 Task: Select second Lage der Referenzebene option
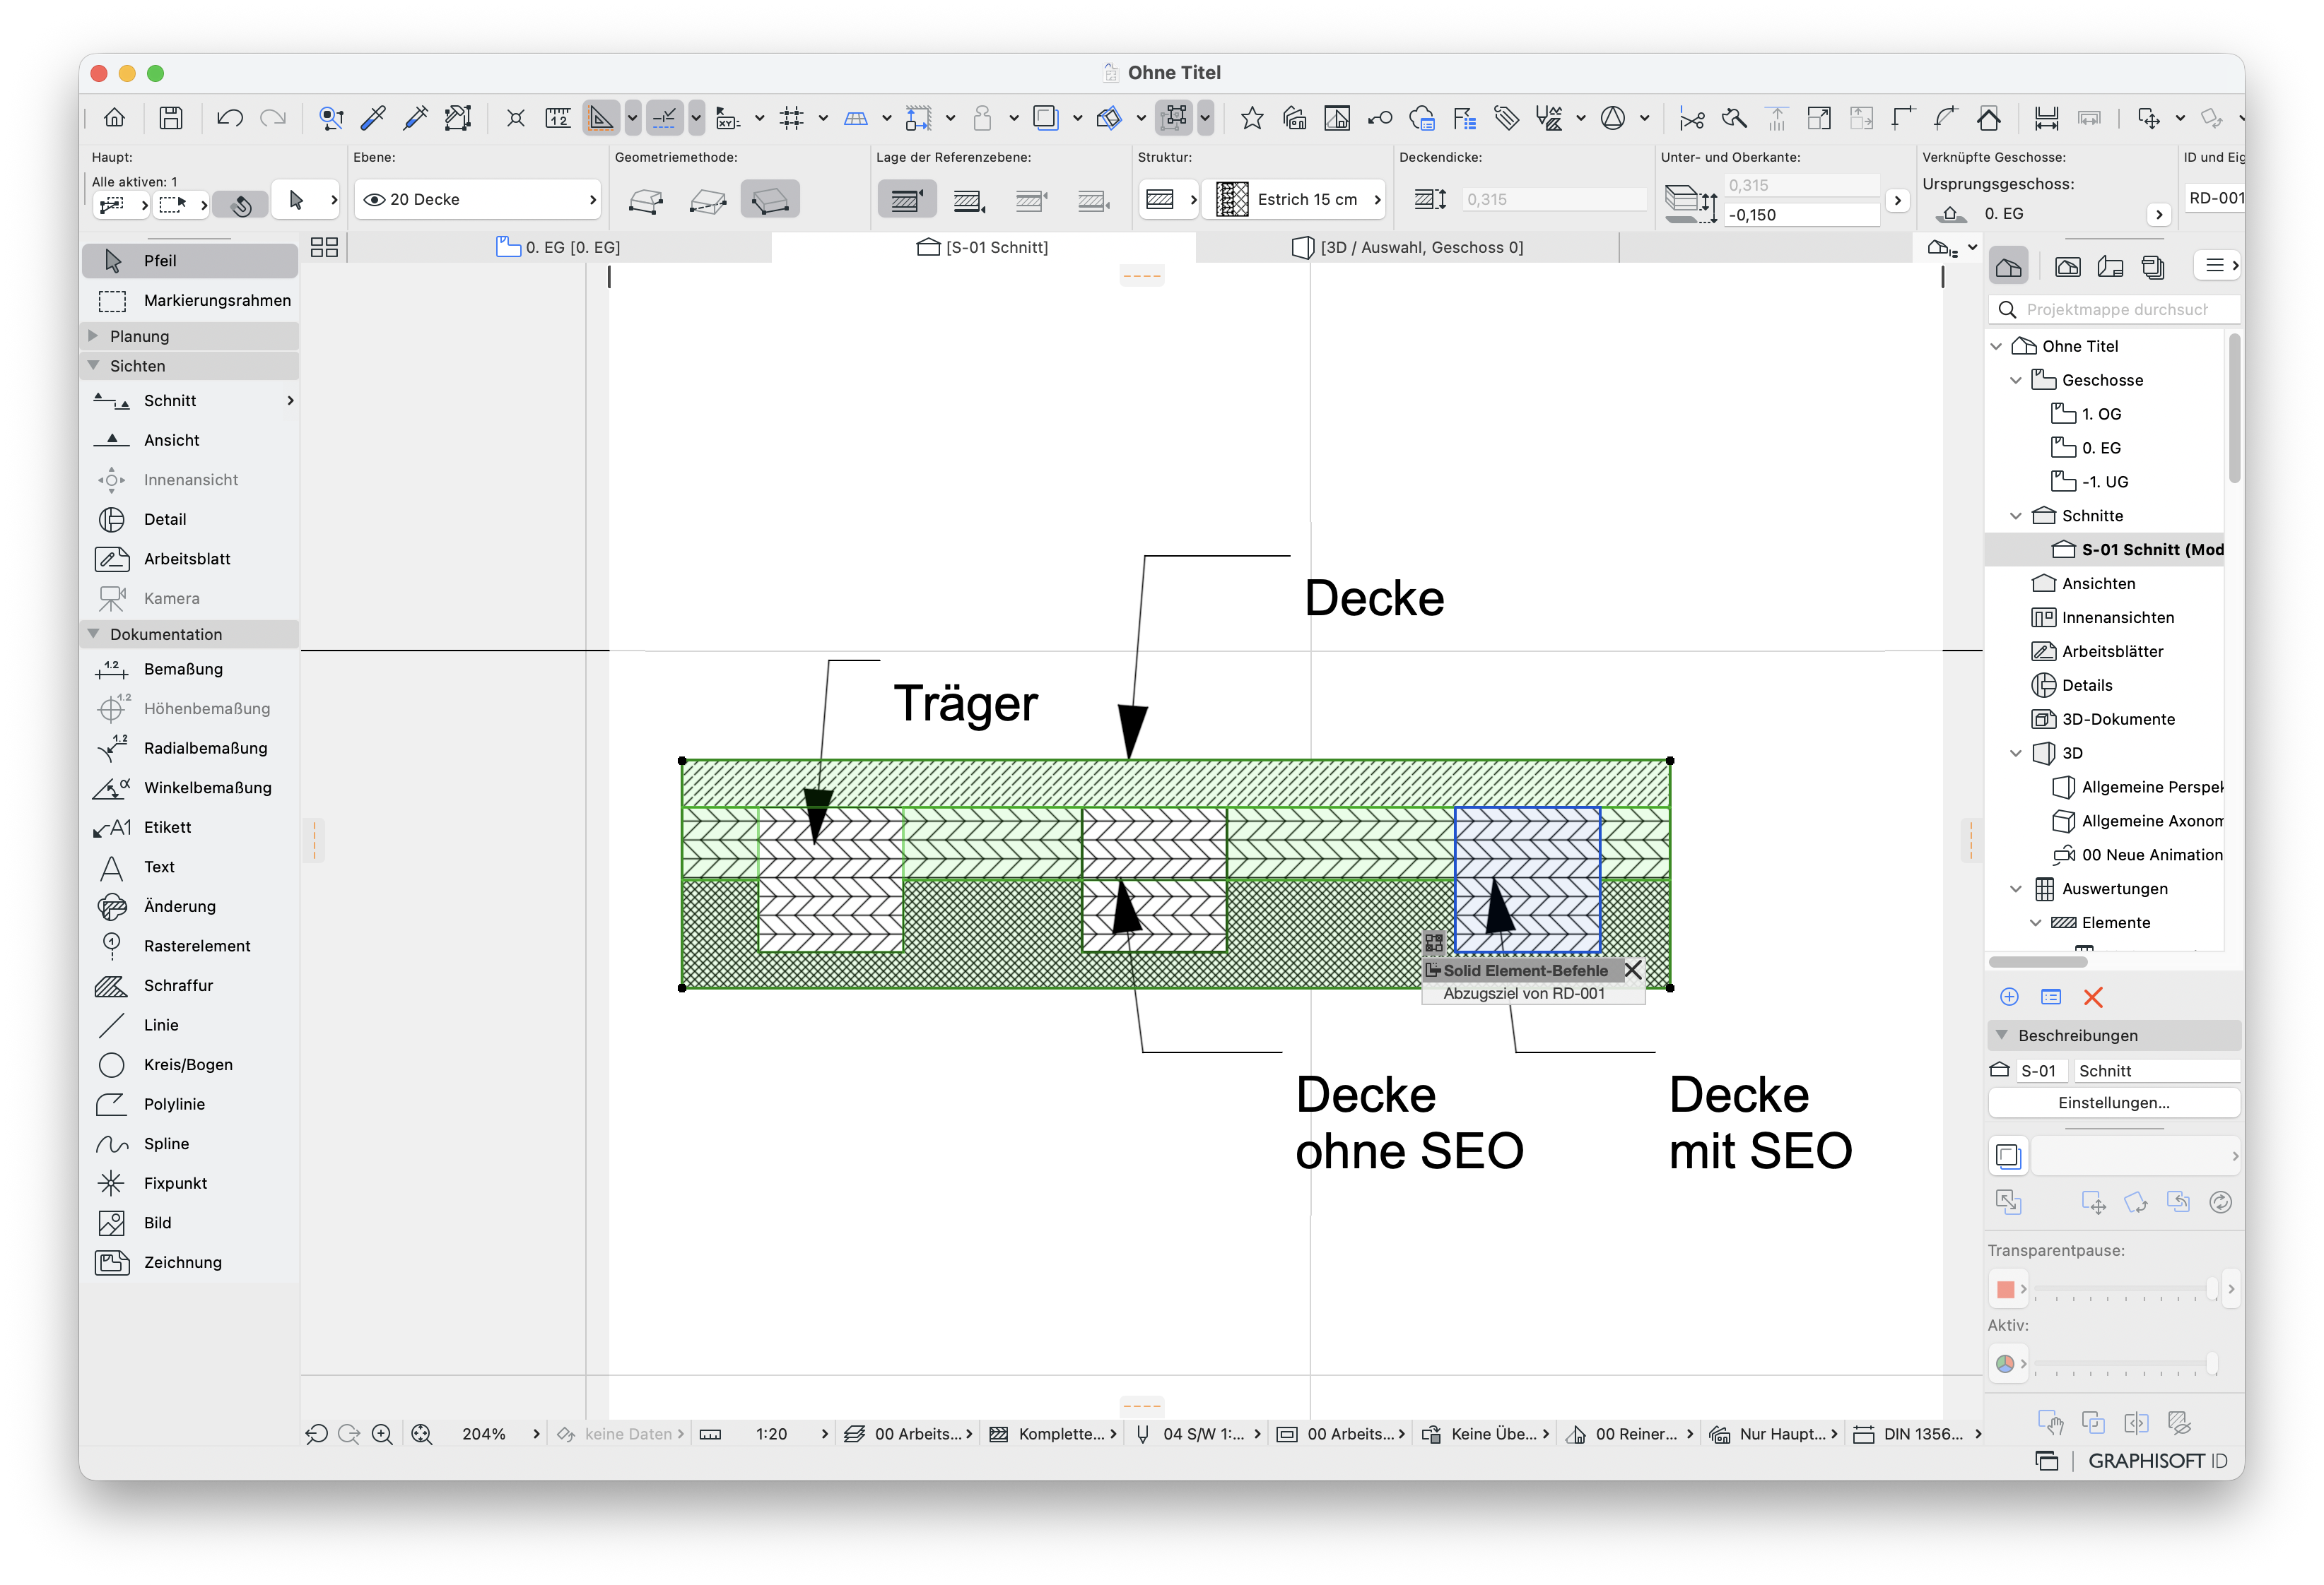tap(968, 200)
